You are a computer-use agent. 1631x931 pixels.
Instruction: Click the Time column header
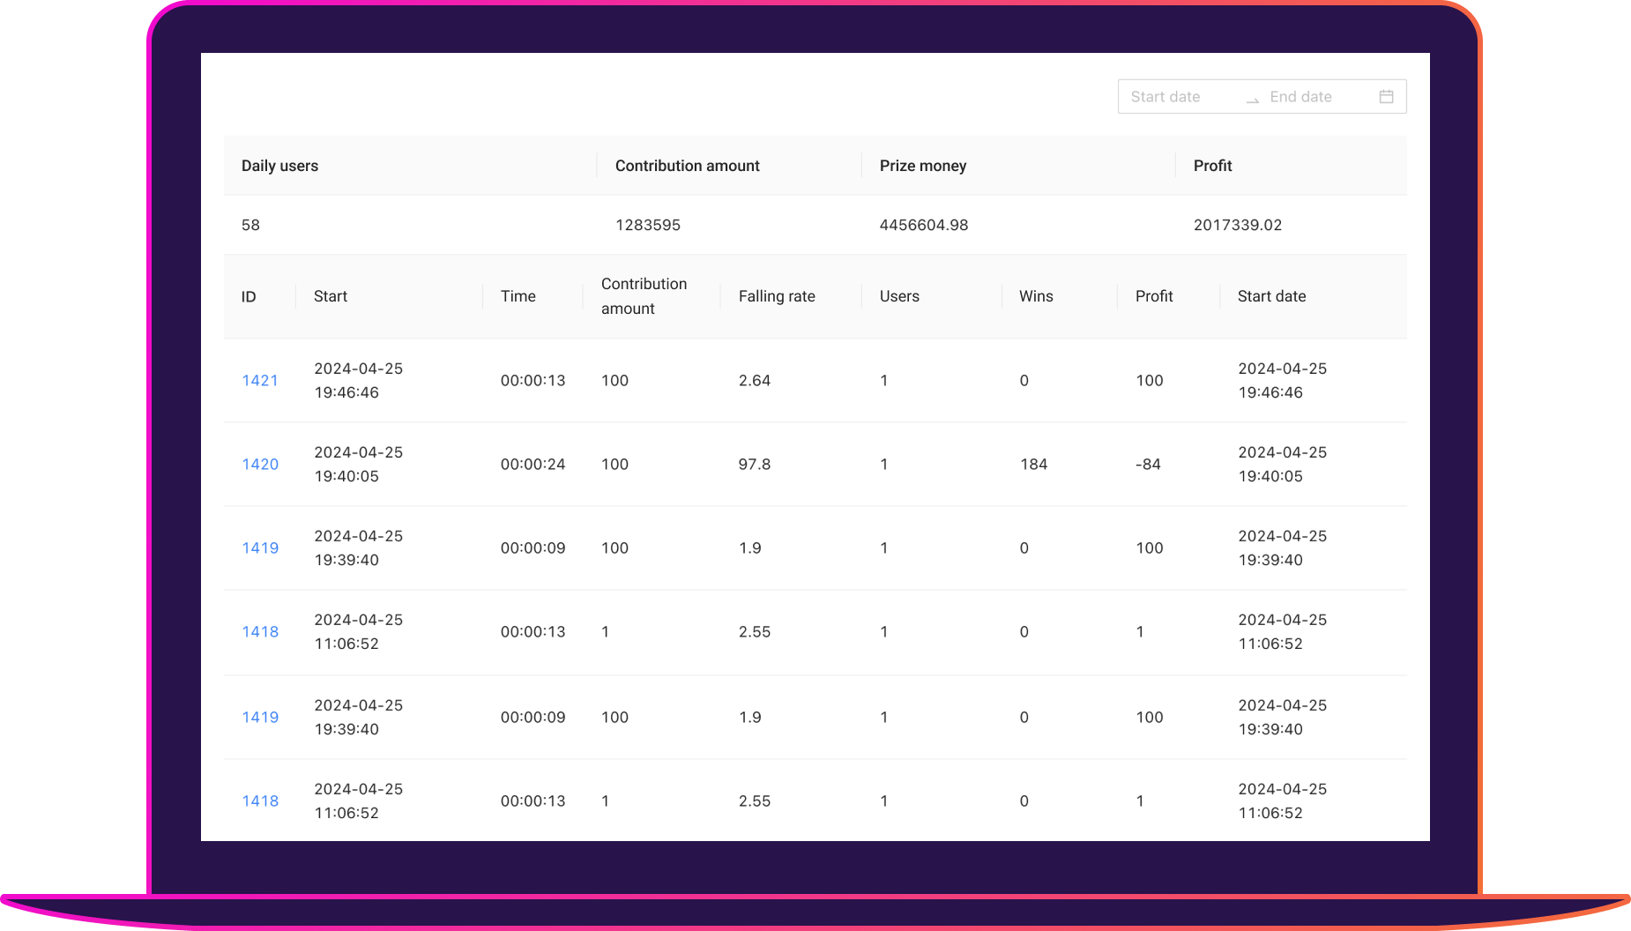point(518,296)
